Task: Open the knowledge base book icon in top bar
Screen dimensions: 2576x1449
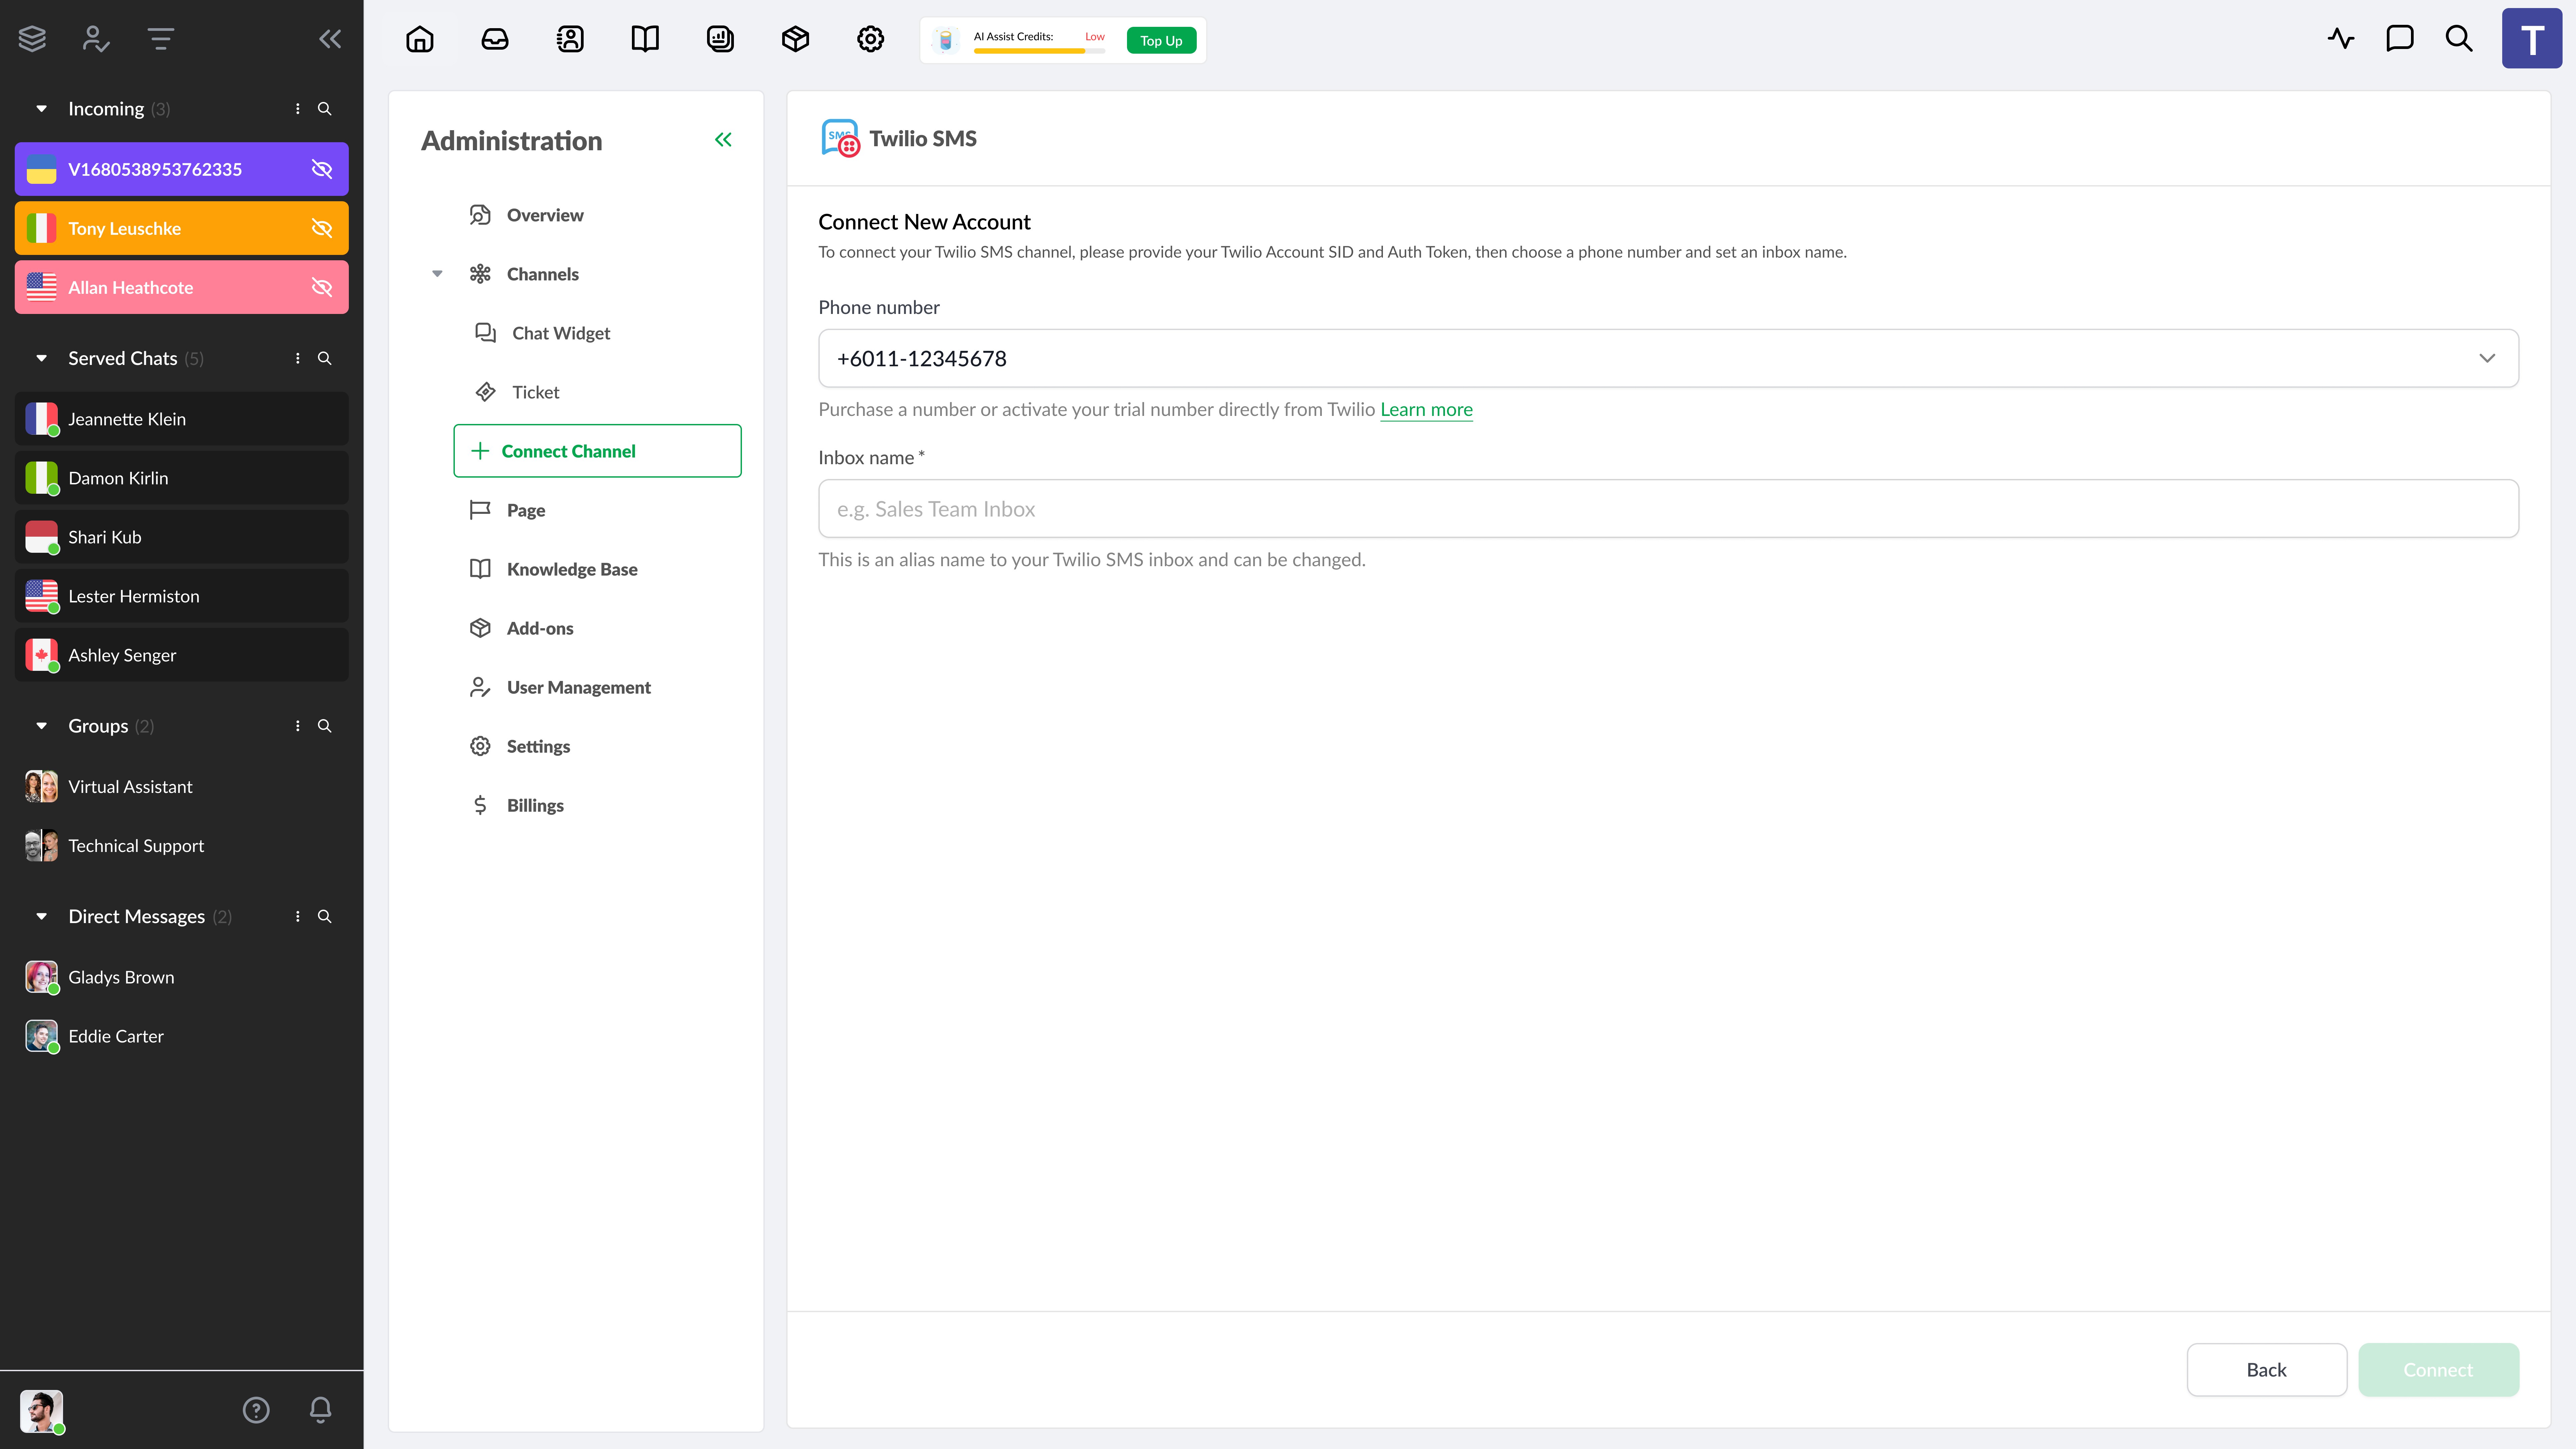Action: pos(645,39)
